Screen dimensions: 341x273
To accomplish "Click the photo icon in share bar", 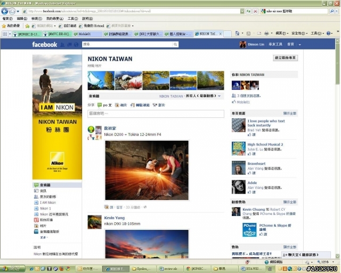I will click(x=117, y=105).
